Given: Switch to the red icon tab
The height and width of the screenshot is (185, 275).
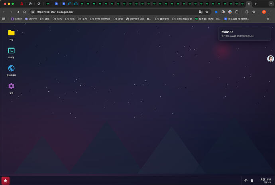Looking at the screenshot, I should tap(22, 4).
